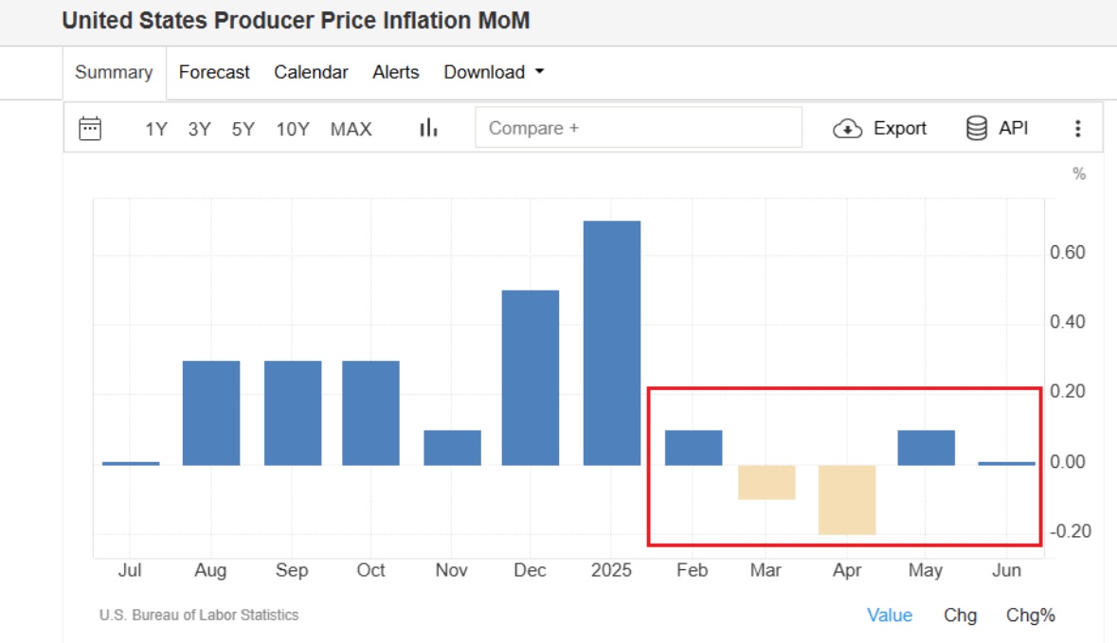Select the Value display option
The height and width of the screenshot is (643, 1117).
point(889,616)
